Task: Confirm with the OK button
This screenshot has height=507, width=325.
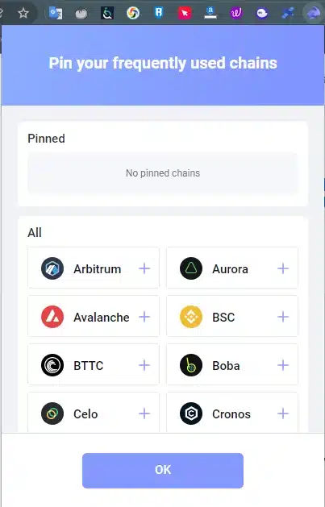Action: tap(163, 471)
